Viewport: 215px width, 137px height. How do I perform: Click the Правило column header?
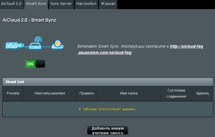tap(87, 94)
